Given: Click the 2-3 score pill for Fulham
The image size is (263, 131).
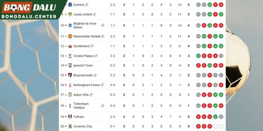Looking at the screenshot, I should [x=112, y=117].
